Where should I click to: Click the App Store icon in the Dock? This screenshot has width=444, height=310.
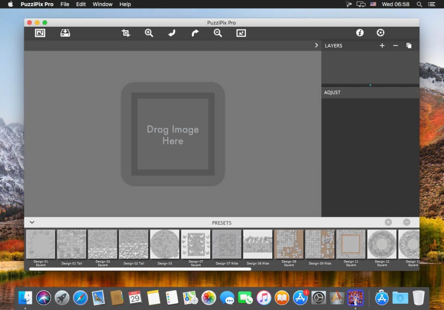coord(300,298)
